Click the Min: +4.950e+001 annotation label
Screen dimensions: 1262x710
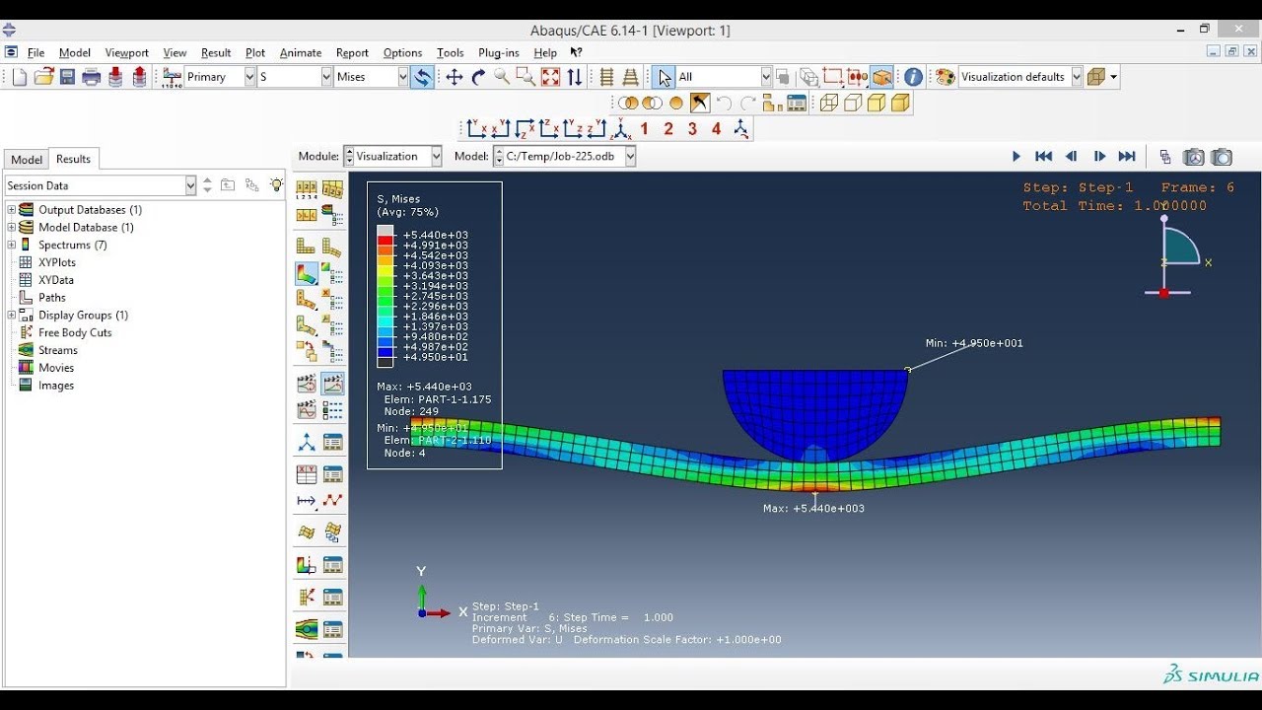pos(974,343)
